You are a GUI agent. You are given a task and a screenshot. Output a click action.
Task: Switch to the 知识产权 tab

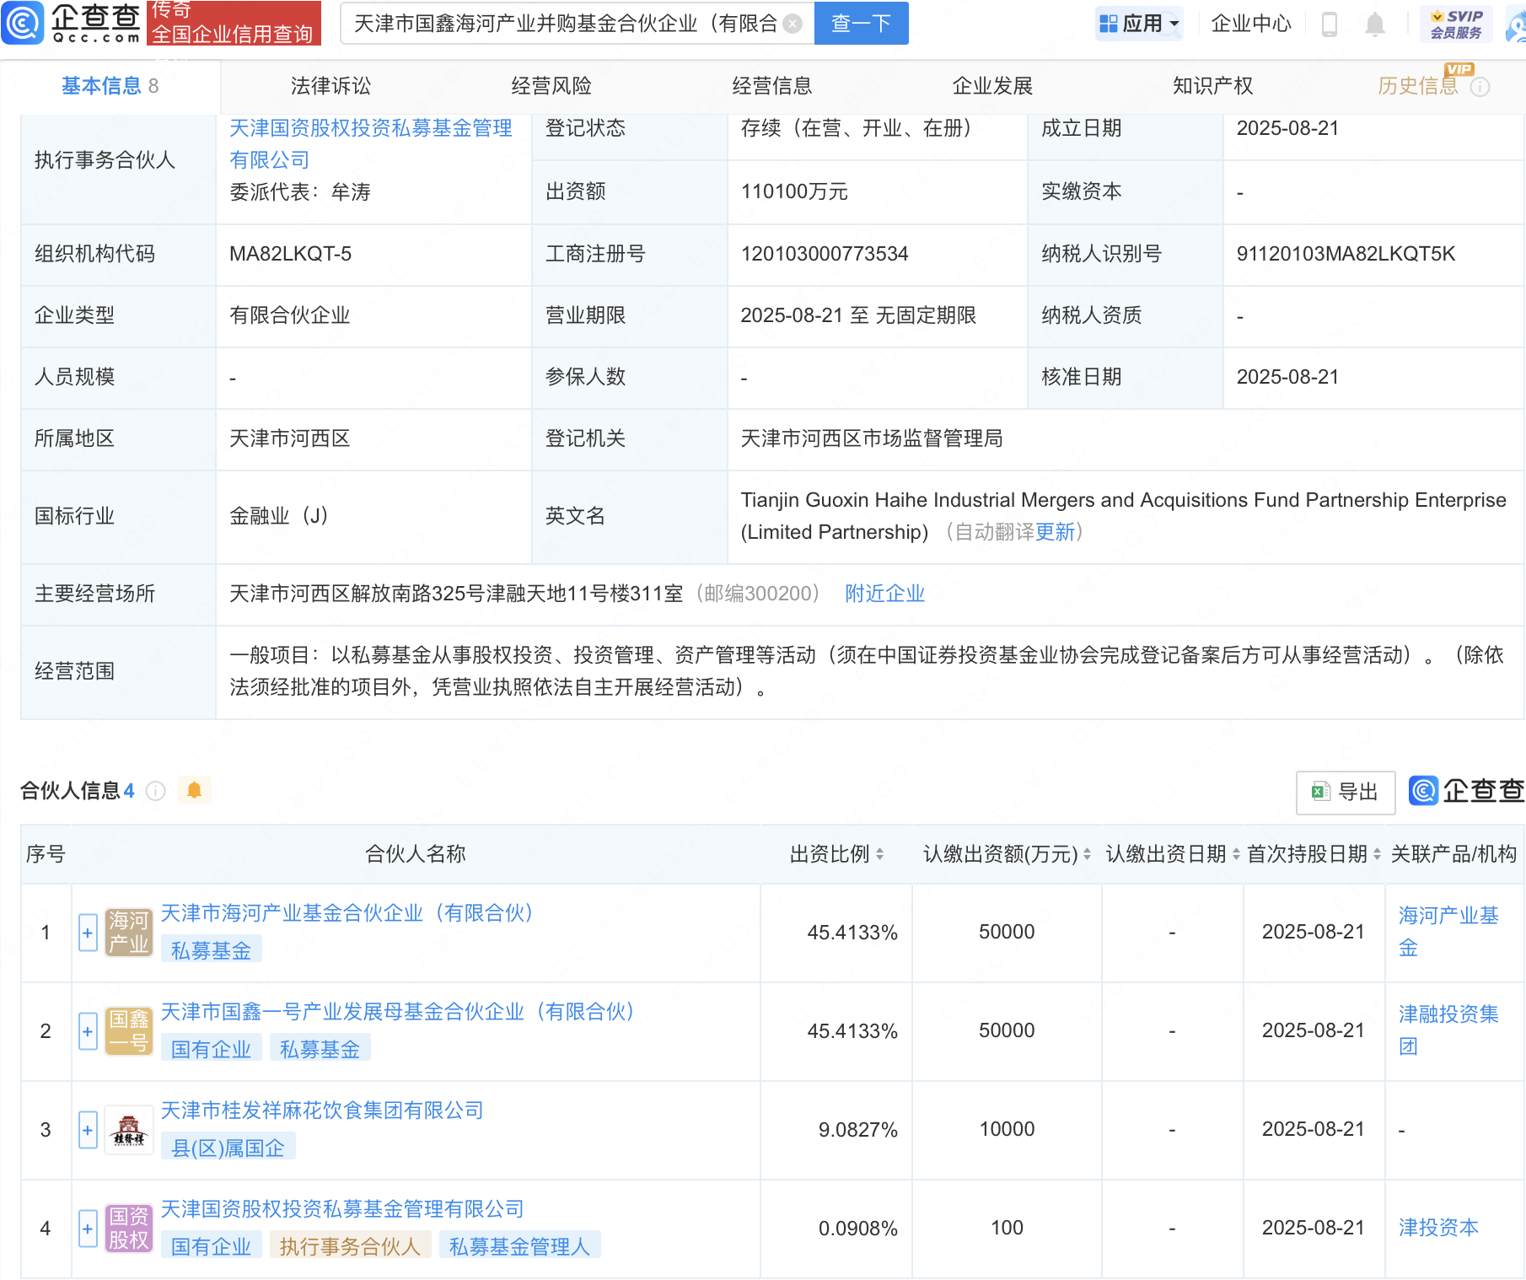[1212, 86]
